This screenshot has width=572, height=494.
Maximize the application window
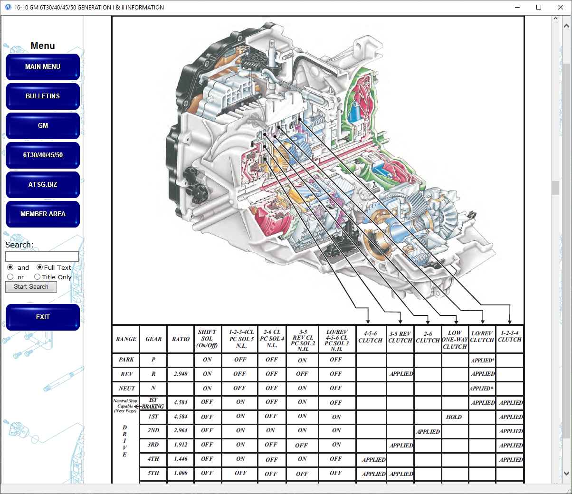tap(539, 7)
